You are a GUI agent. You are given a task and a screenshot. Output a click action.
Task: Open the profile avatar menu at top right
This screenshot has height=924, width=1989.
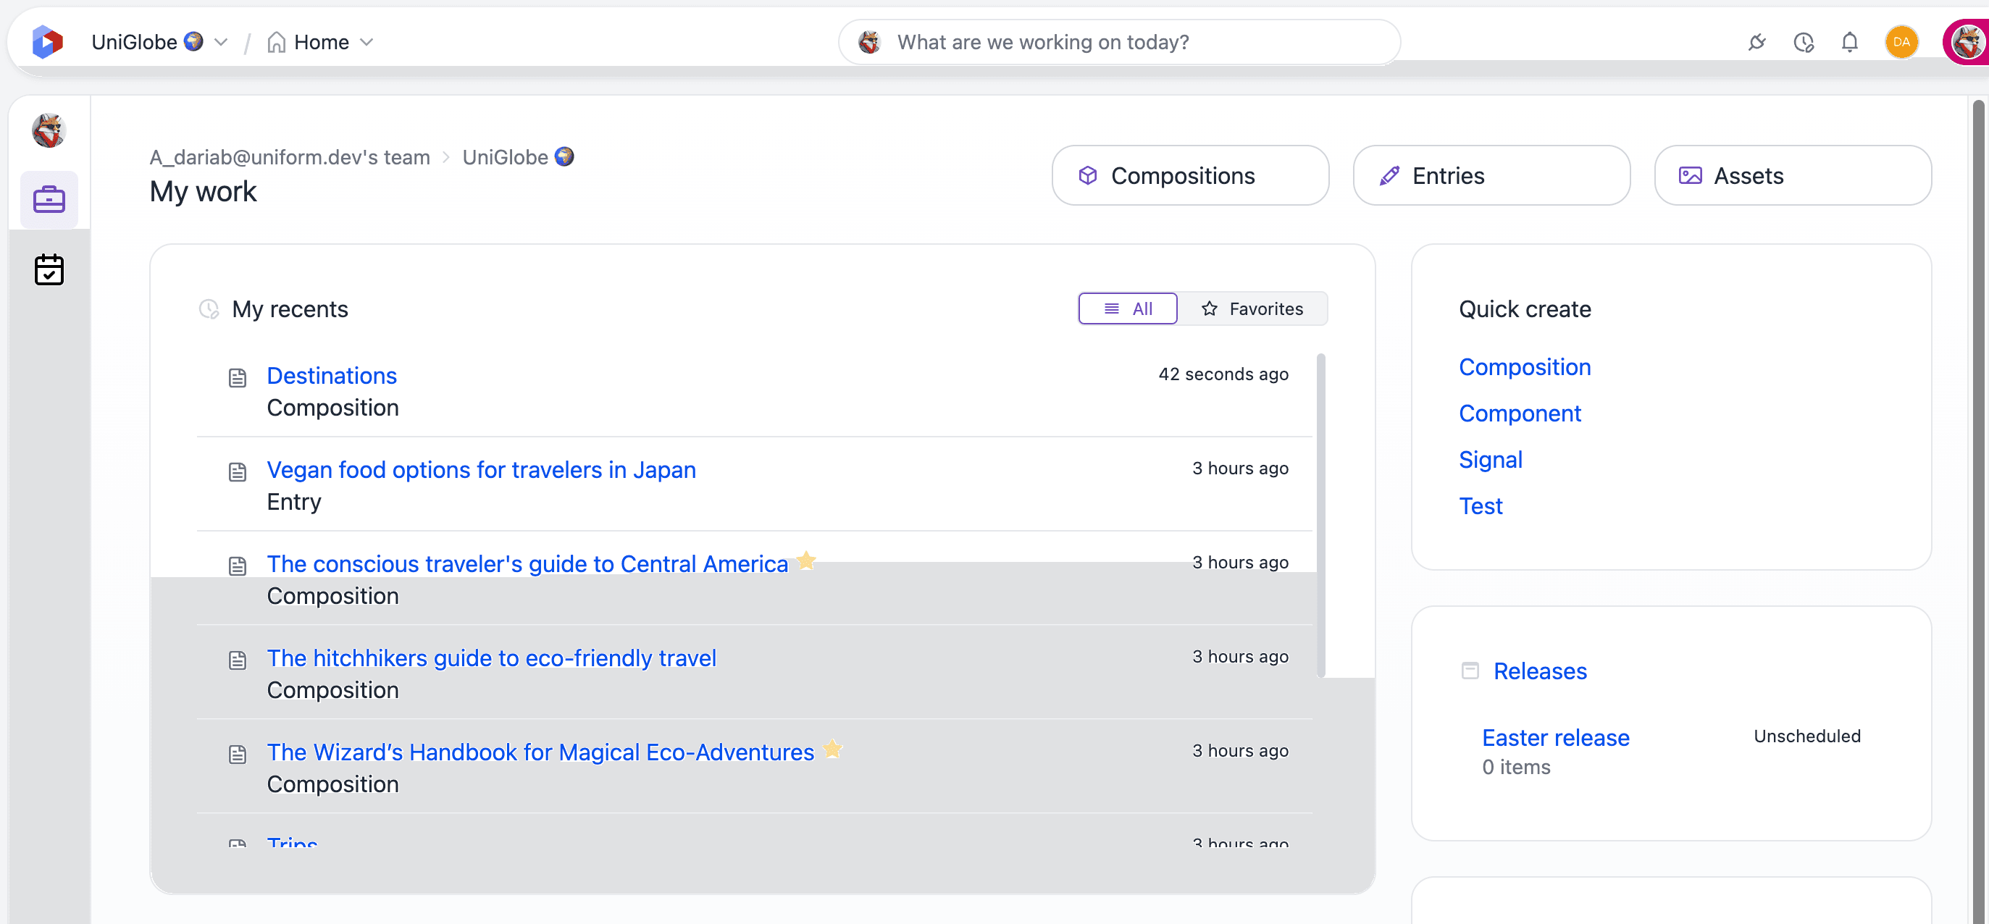1967,43
